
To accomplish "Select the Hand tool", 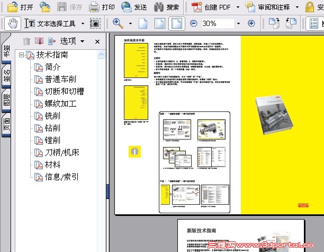I will pos(13,23).
